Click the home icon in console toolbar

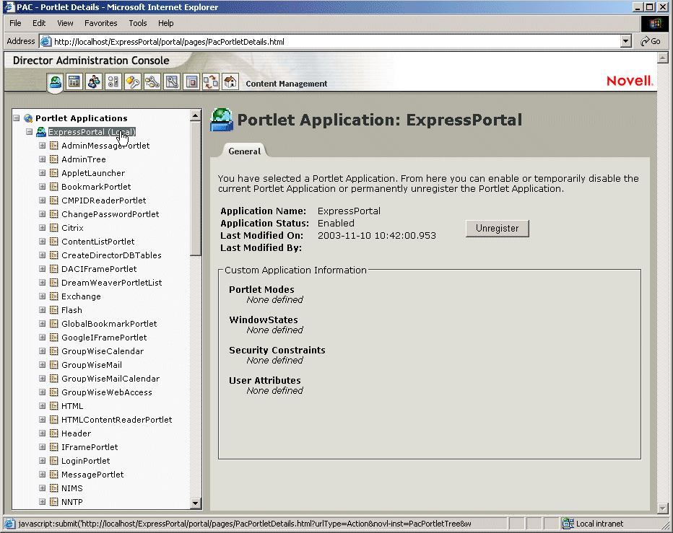[230, 82]
